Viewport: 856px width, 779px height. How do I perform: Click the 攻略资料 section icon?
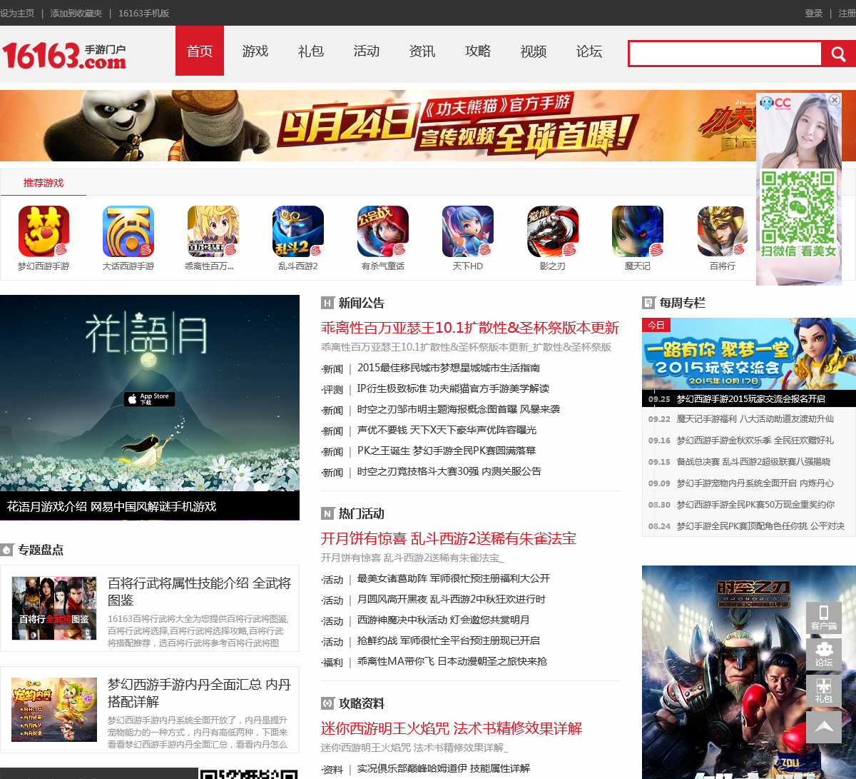point(327,703)
